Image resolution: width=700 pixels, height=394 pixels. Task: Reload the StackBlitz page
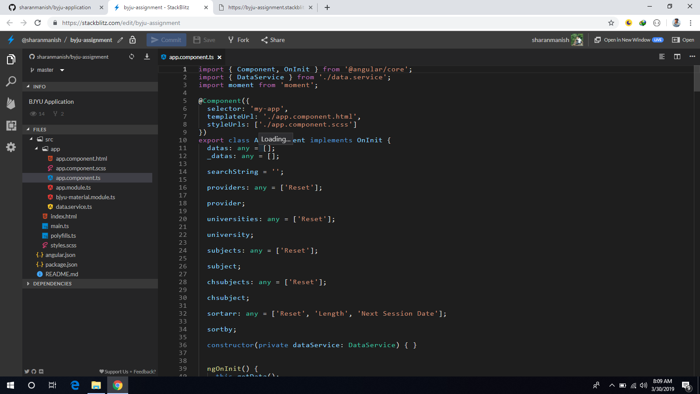point(38,23)
